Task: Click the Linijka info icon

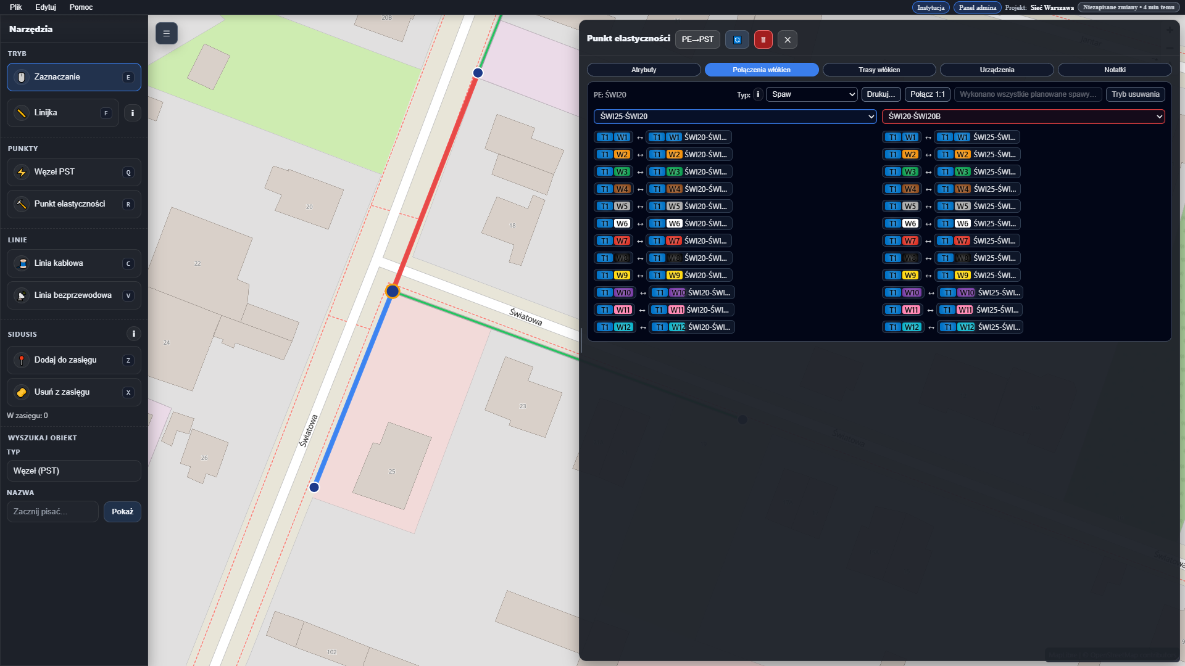Action: pyautogui.click(x=132, y=113)
